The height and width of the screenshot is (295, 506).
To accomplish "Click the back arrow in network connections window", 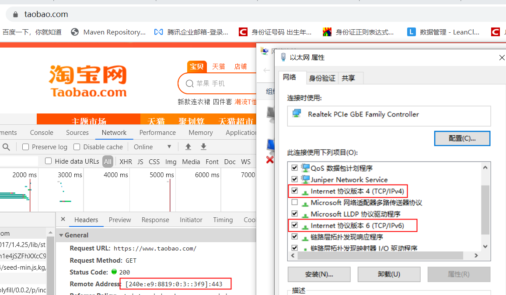I will (266, 70).
